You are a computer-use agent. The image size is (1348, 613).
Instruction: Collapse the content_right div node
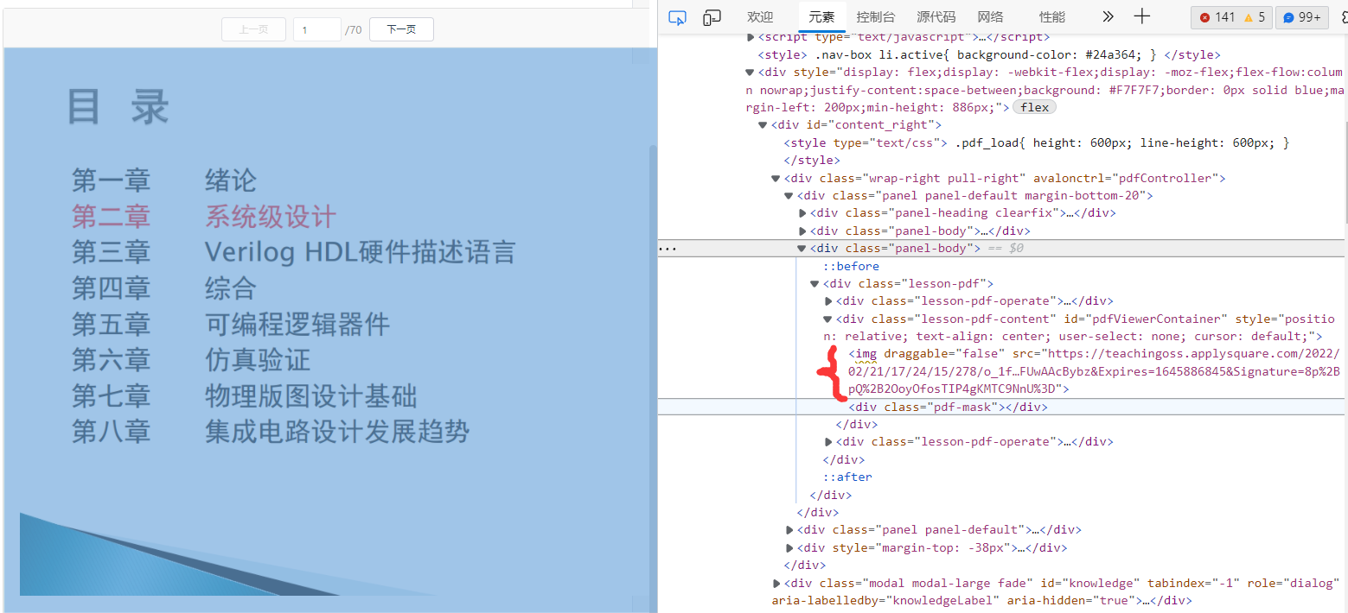[763, 125]
